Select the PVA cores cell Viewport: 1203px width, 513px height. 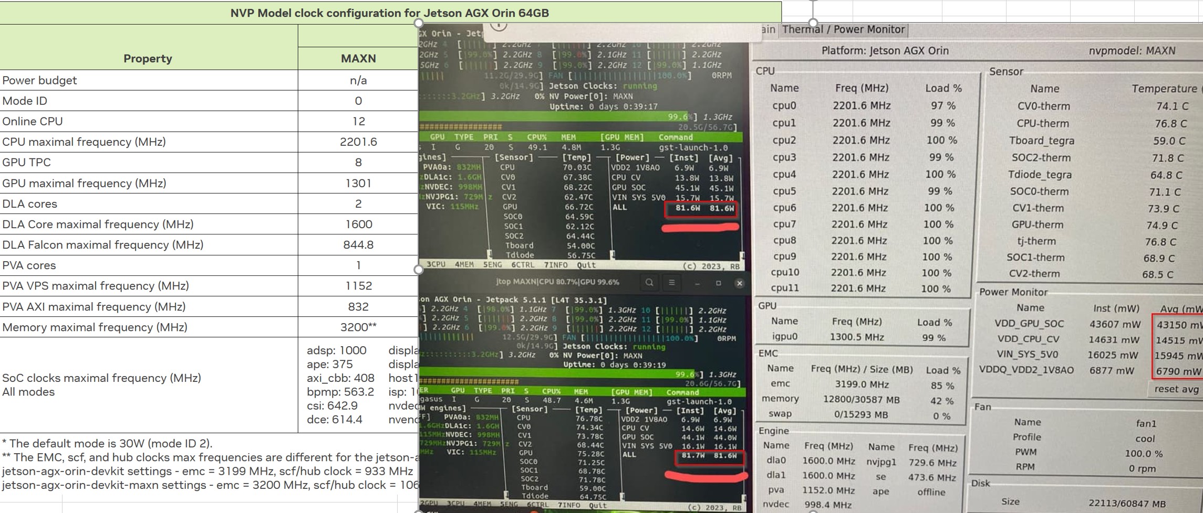click(x=148, y=265)
